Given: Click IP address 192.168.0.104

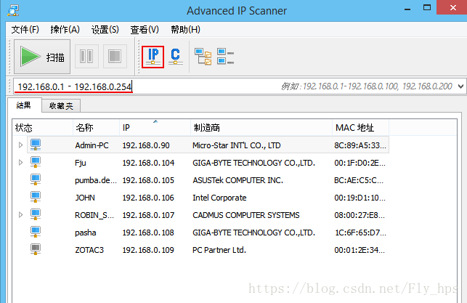Looking at the screenshot, I should [x=148, y=163].
